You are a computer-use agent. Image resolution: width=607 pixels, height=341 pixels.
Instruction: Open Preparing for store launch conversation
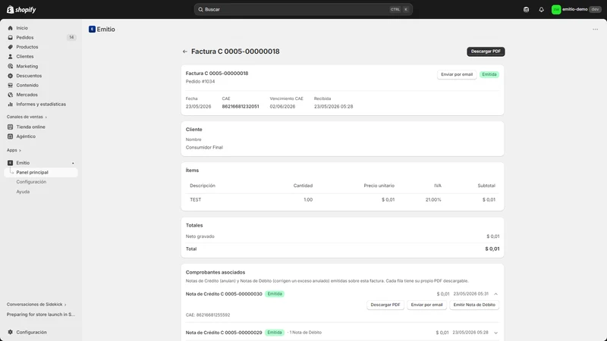[x=41, y=314]
